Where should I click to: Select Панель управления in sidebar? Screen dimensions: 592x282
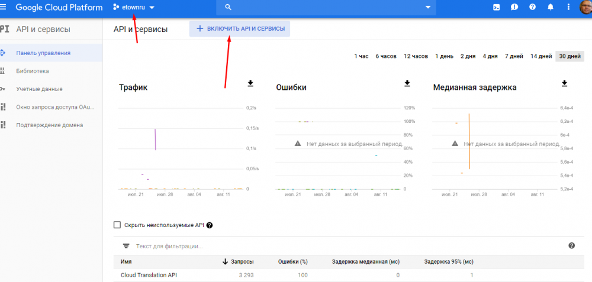43,53
